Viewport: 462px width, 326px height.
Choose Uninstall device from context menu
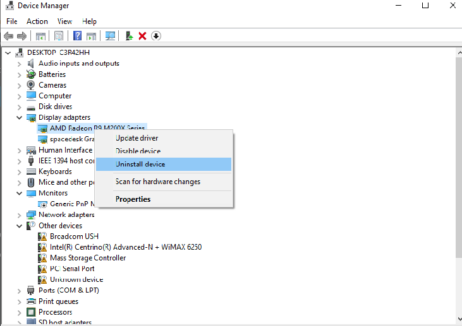[140, 164]
